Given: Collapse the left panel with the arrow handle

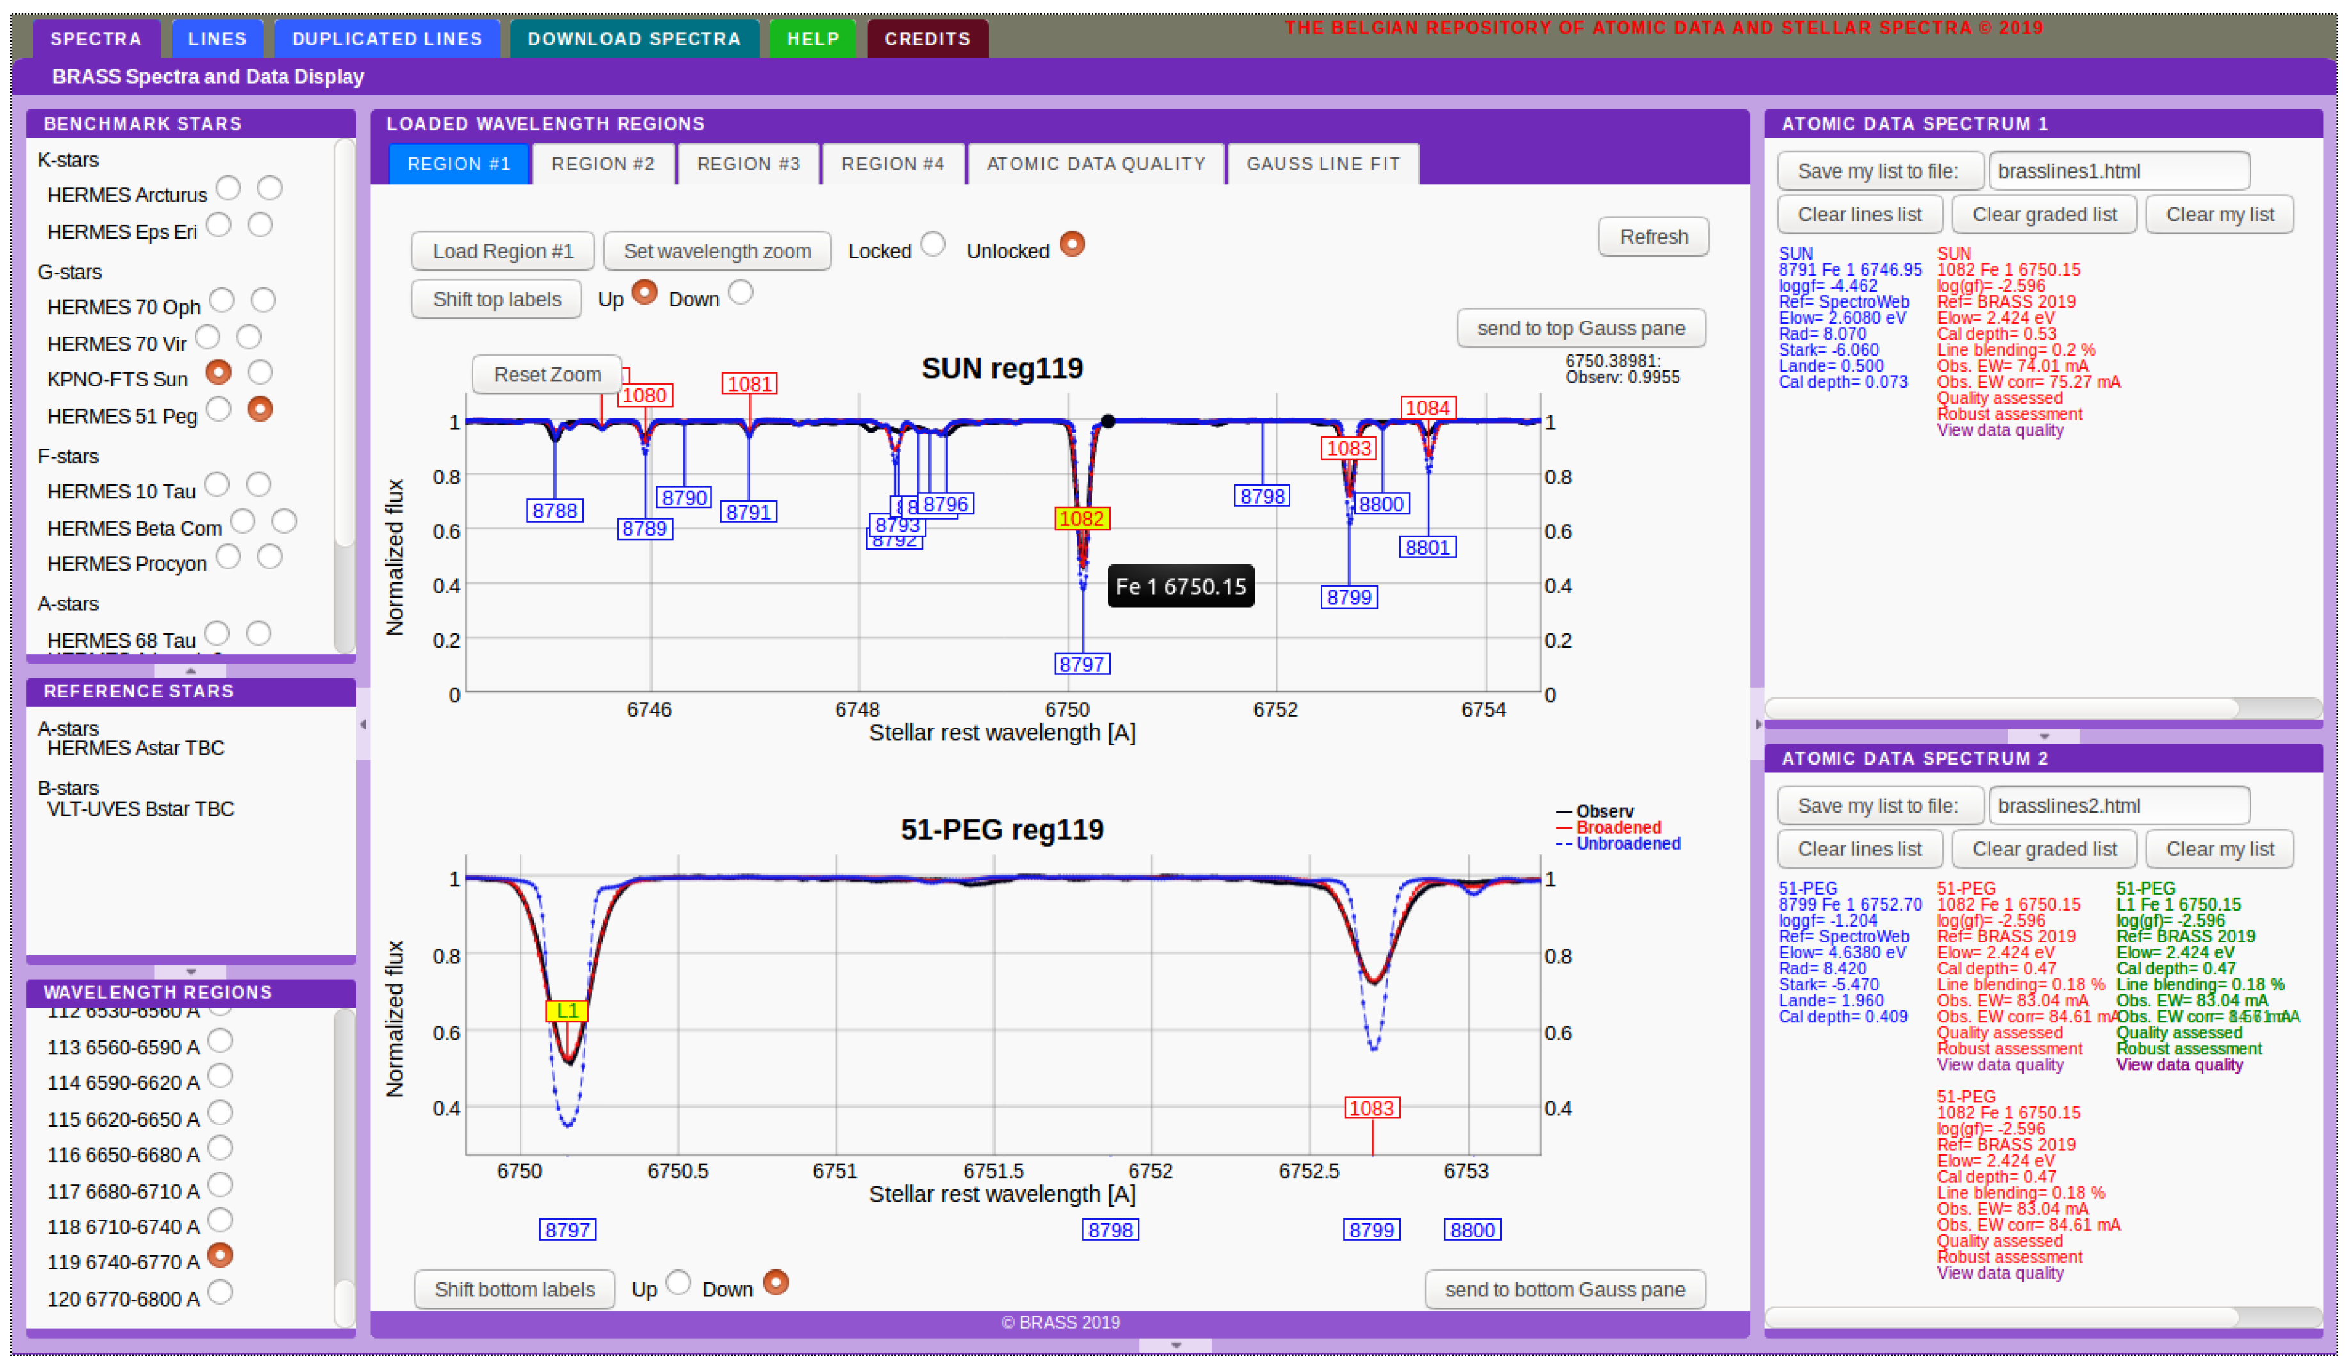Looking at the screenshot, I should click(x=363, y=724).
